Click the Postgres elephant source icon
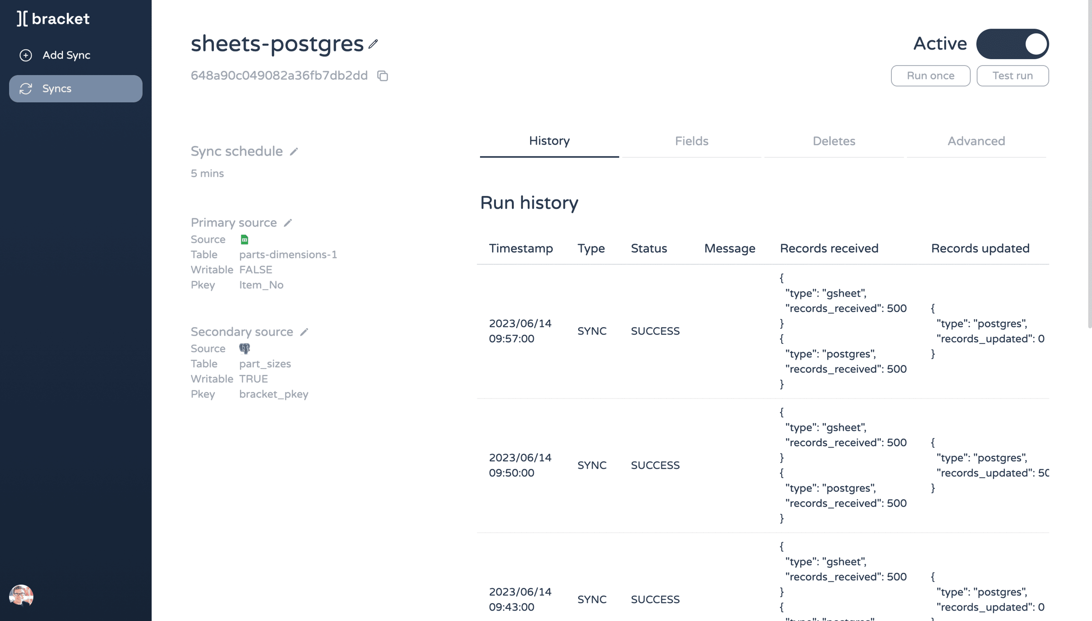 [x=245, y=348]
